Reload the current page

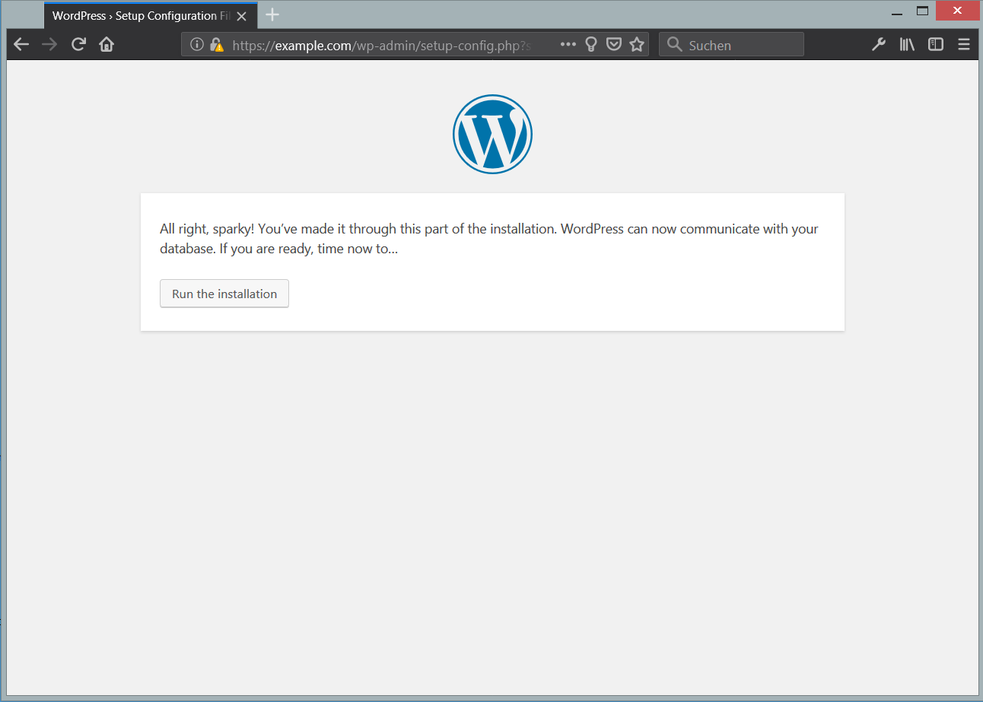pos(78,45)
